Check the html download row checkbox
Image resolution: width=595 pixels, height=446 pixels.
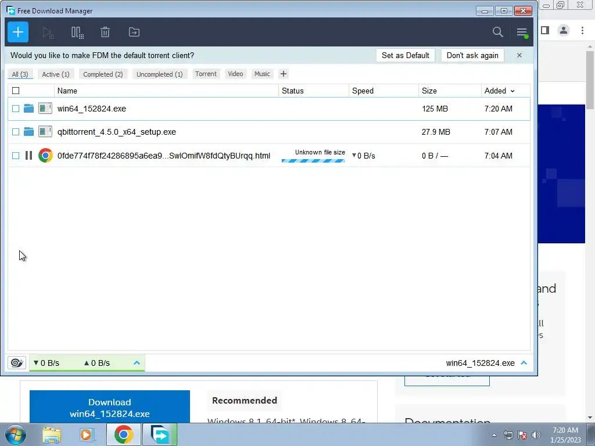(16, 156)
